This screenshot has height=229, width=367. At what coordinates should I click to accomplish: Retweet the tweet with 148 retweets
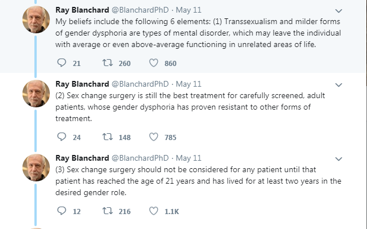108,137
